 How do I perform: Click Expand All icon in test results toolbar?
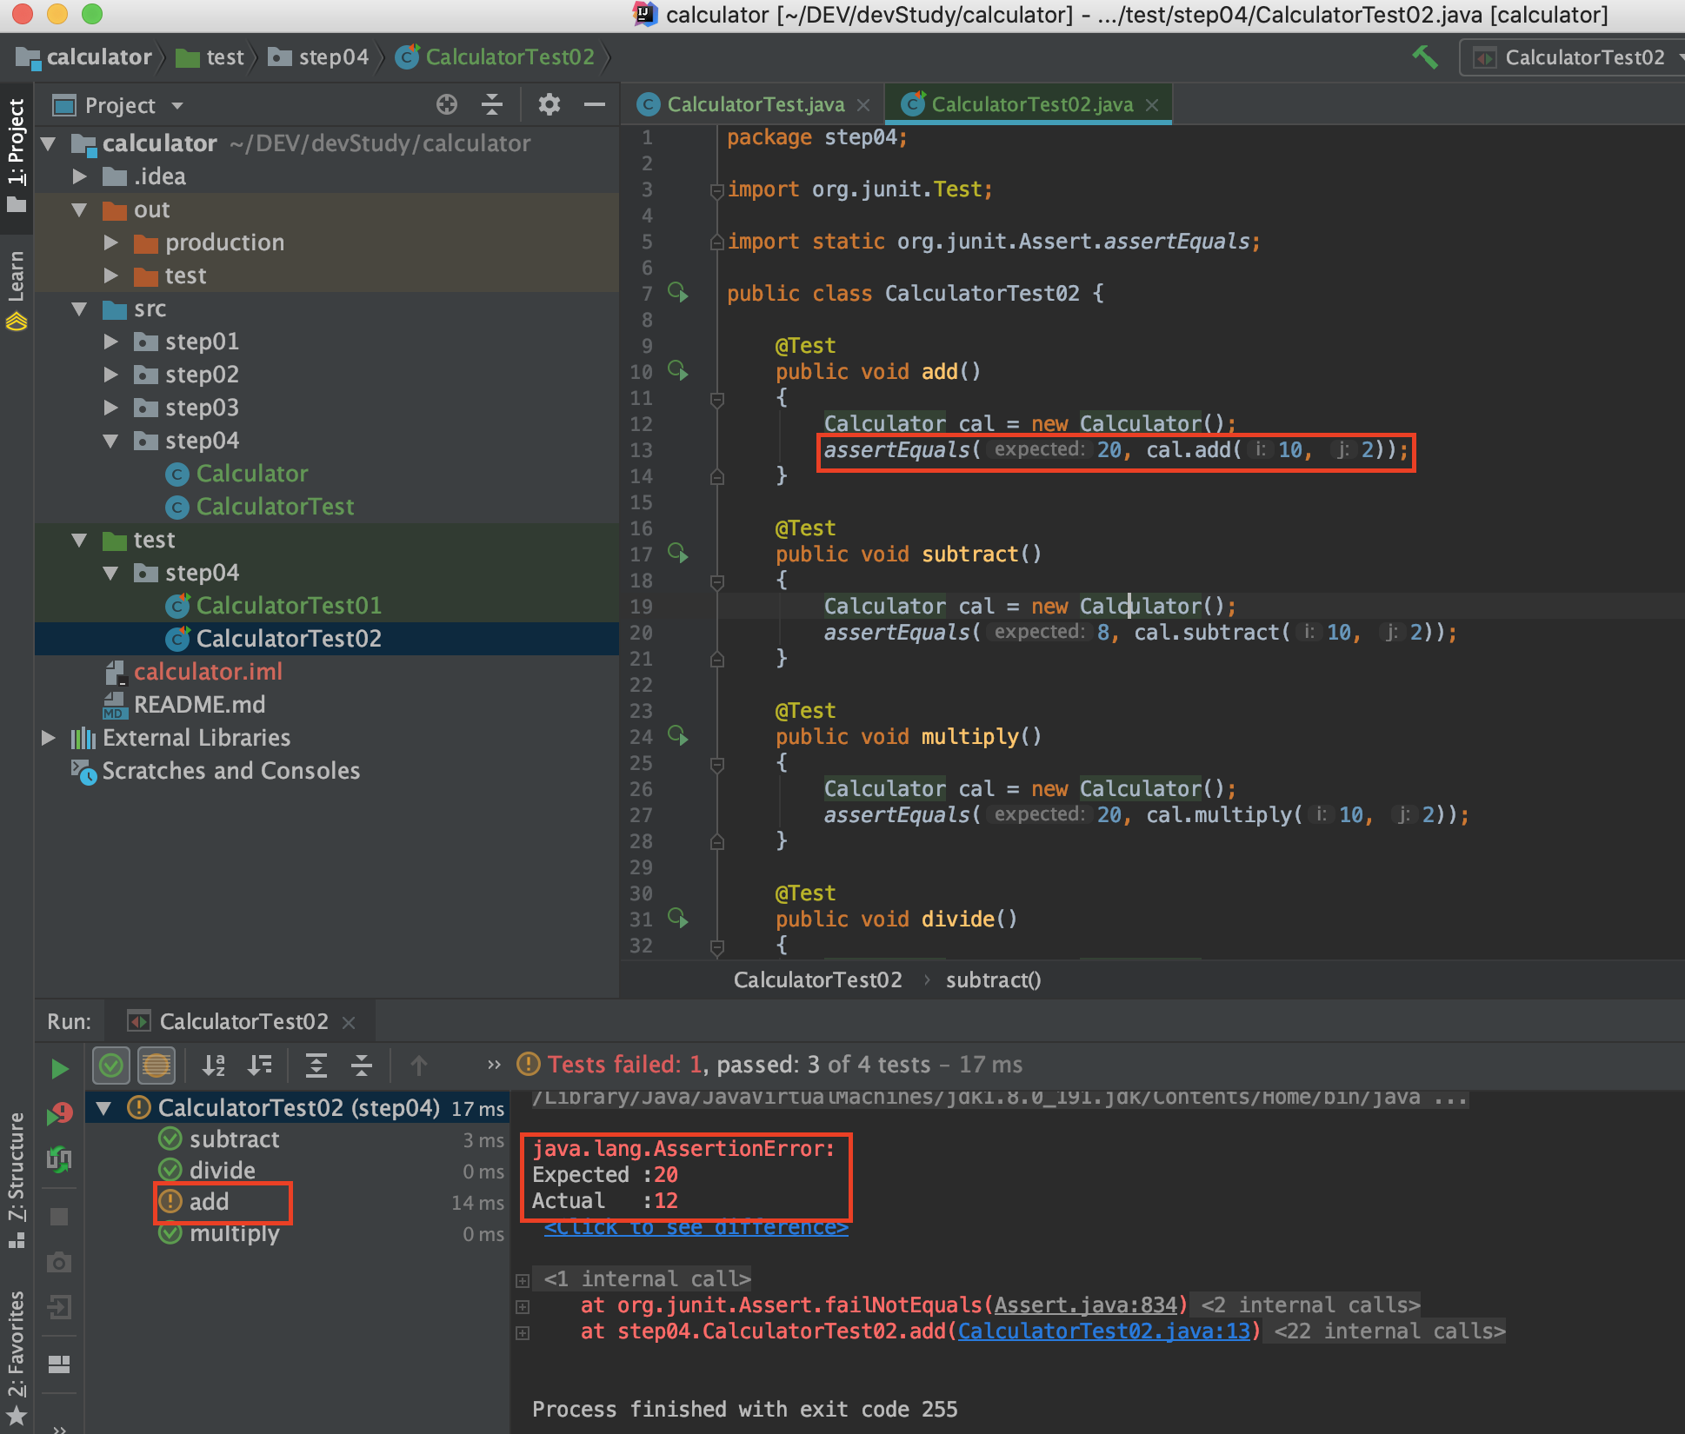(316, 1065)
